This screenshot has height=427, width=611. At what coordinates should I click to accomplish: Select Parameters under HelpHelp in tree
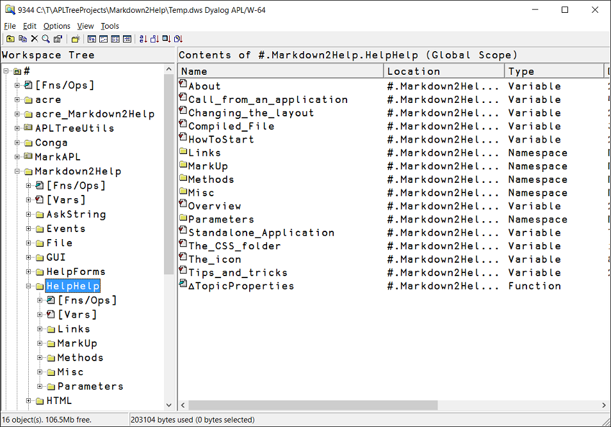point(90,386)
